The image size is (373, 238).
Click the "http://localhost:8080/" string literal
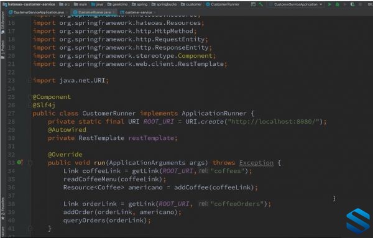click(x=274, y=122)
